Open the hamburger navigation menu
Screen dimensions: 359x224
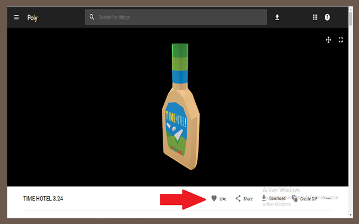pyautogui.click(x=16, y=17)
